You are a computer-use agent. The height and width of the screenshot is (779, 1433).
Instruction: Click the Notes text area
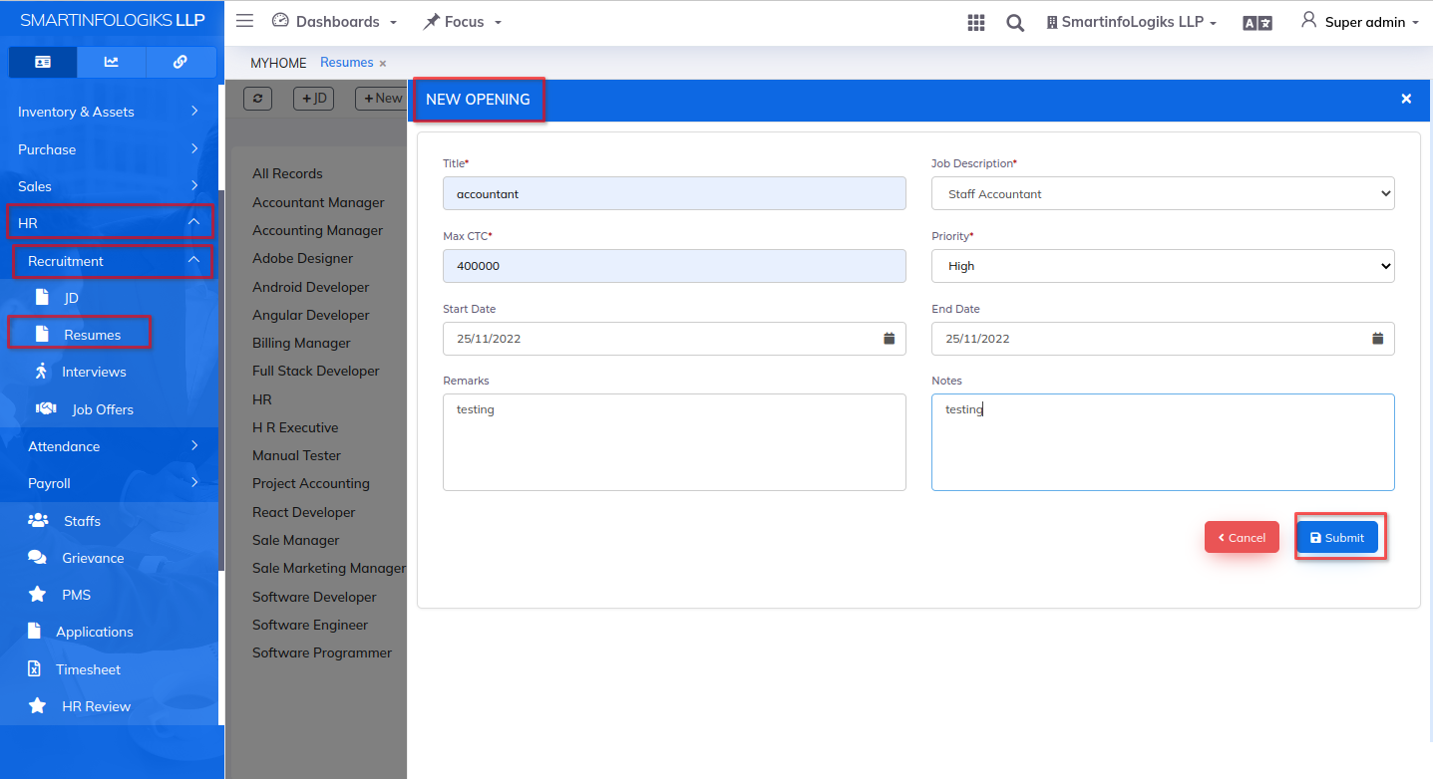[x=1163, y=442]
